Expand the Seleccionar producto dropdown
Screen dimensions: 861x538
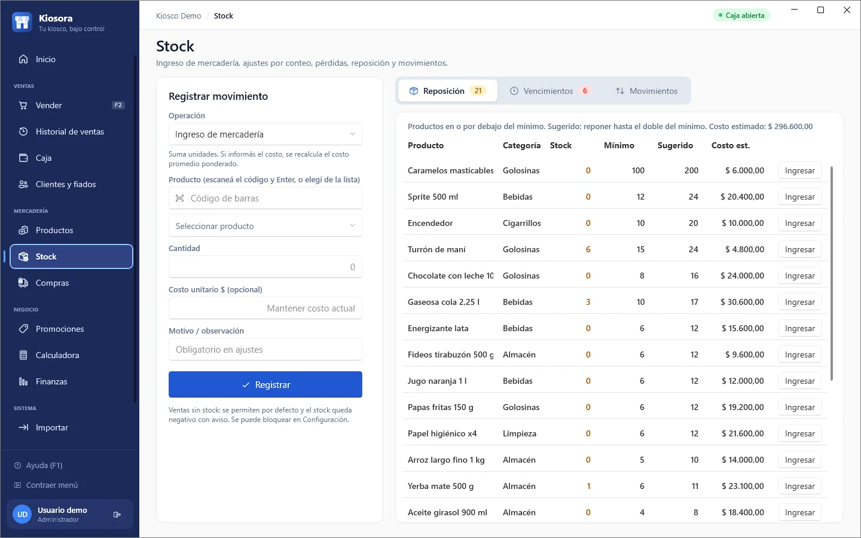[265, 225]
